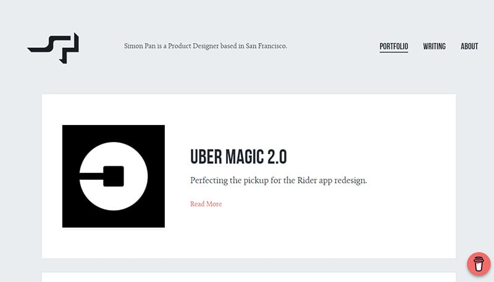494x282 pixels.
Task: Click 'Perfecting the pickup for the Rider app redesign'
Action: click(278, 180)
